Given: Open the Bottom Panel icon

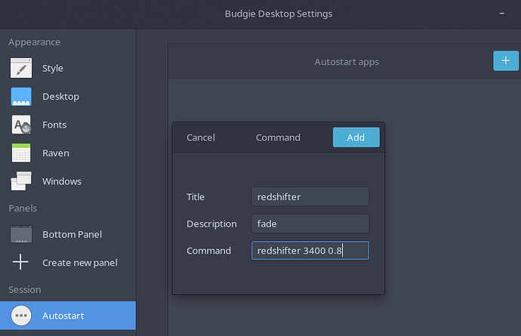Looking at the screenshot, I should [x=21, y=234].
